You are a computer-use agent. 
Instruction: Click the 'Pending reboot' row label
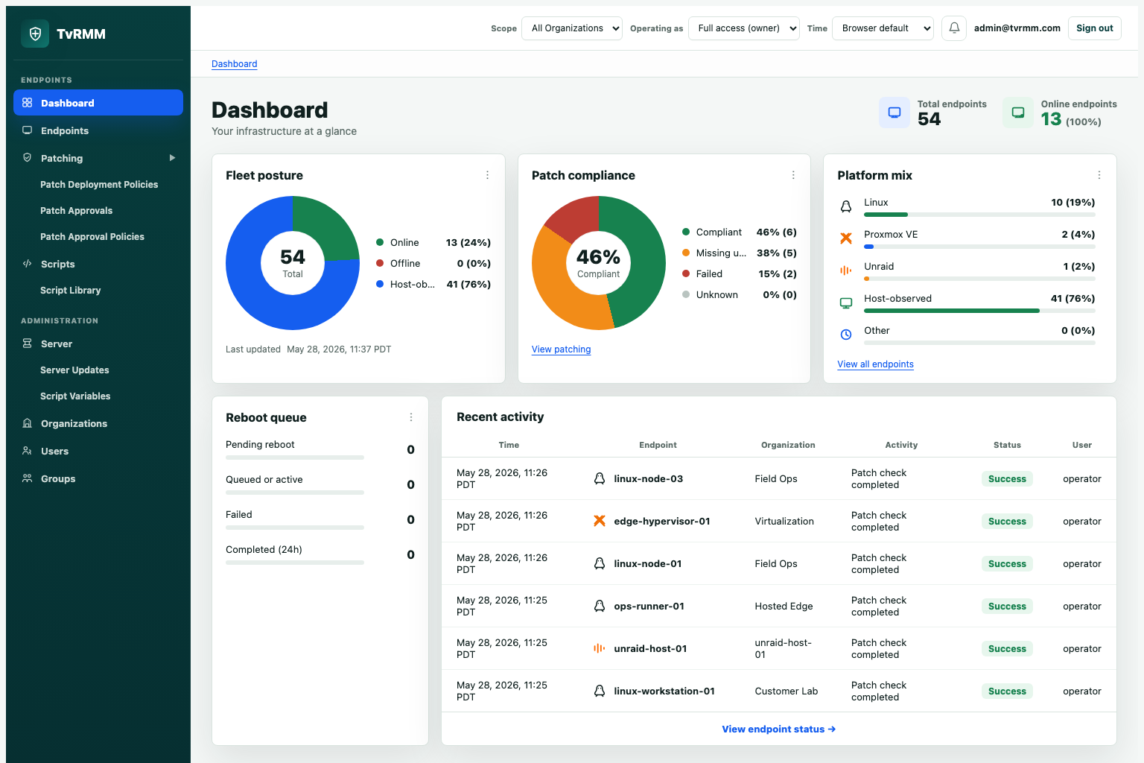click(x=260, y=444)
